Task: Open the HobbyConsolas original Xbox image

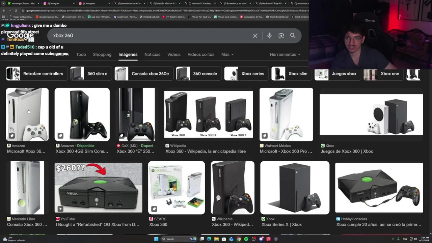Action: pyautogui.click(x=379, y=188)
